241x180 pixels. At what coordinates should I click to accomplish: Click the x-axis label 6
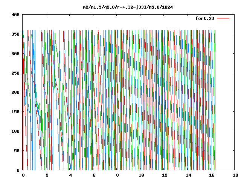[94, 175]
